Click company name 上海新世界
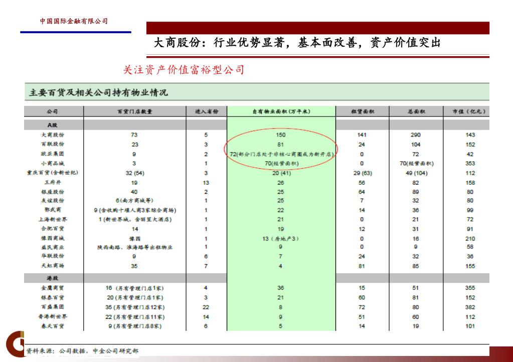Screen dimensions: 513x362 pos(52,219)
